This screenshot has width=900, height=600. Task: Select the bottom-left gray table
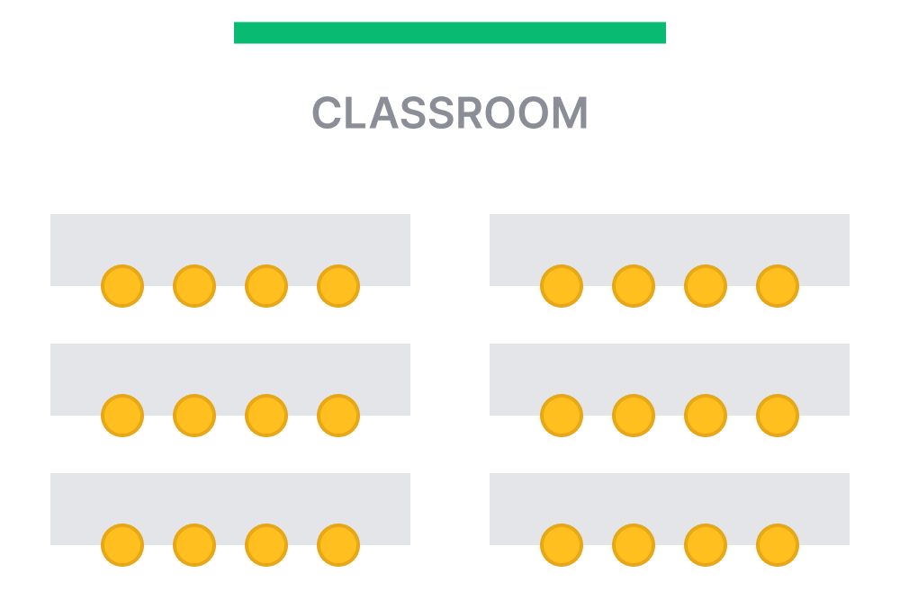click(230, 509)
